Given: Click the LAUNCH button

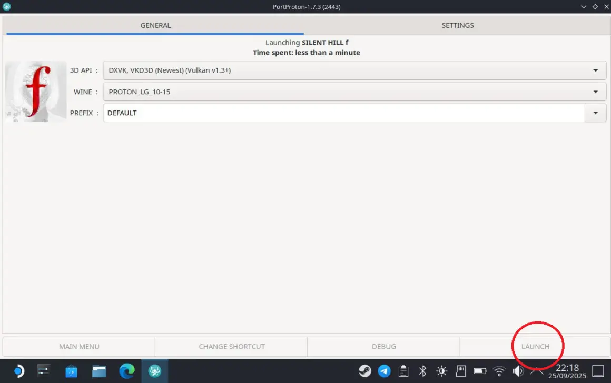Looking at the screenshot, I should [535, 346].
